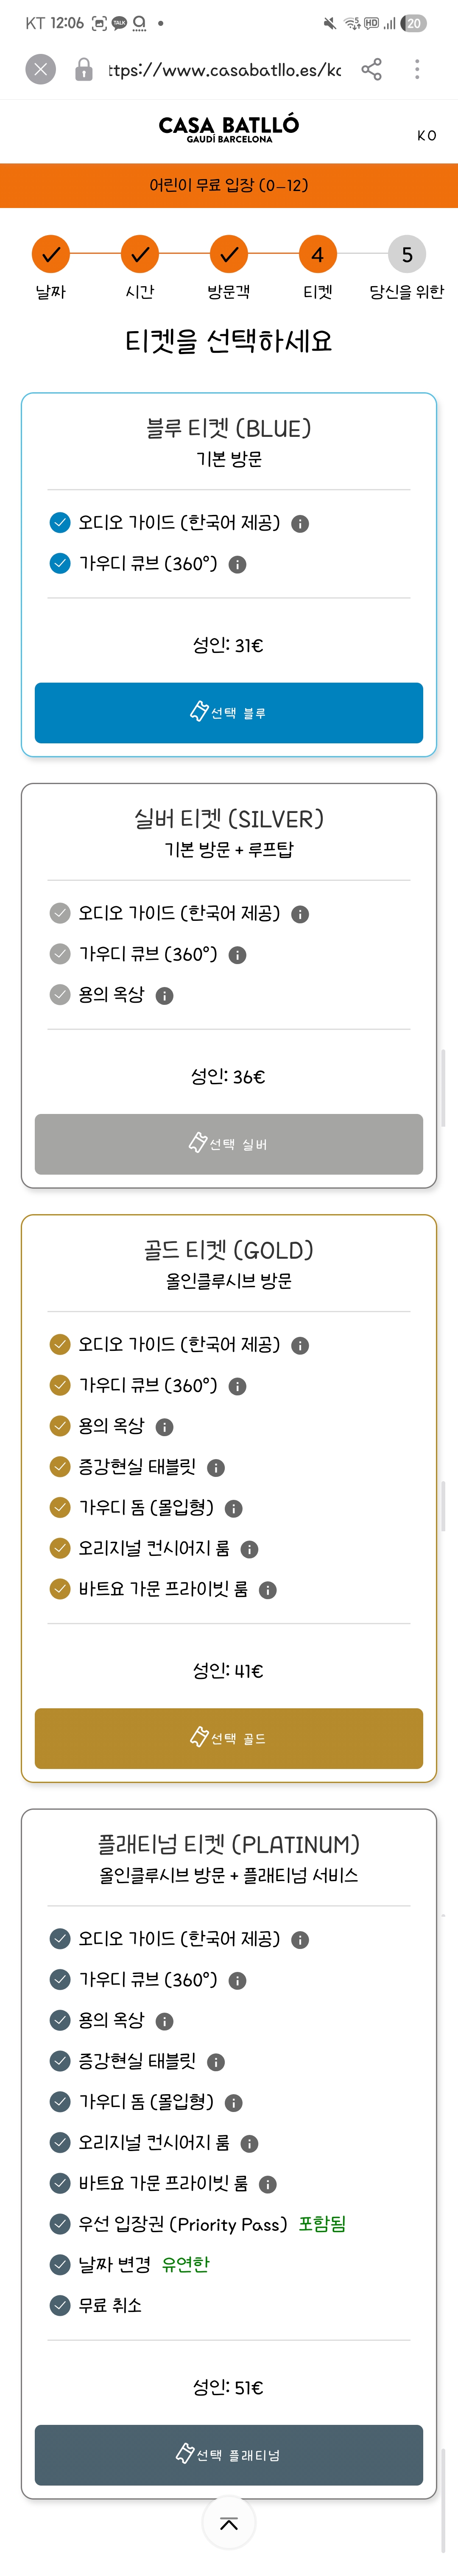Select the Platinum ticket button
The width and height of the screenshot is (458, 2576).
pyautogui.click(x=229, y=2454)
